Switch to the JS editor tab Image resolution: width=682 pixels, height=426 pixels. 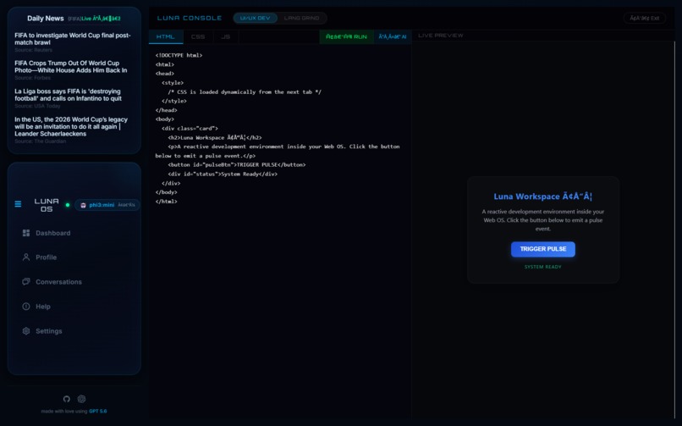click(226, 37)
